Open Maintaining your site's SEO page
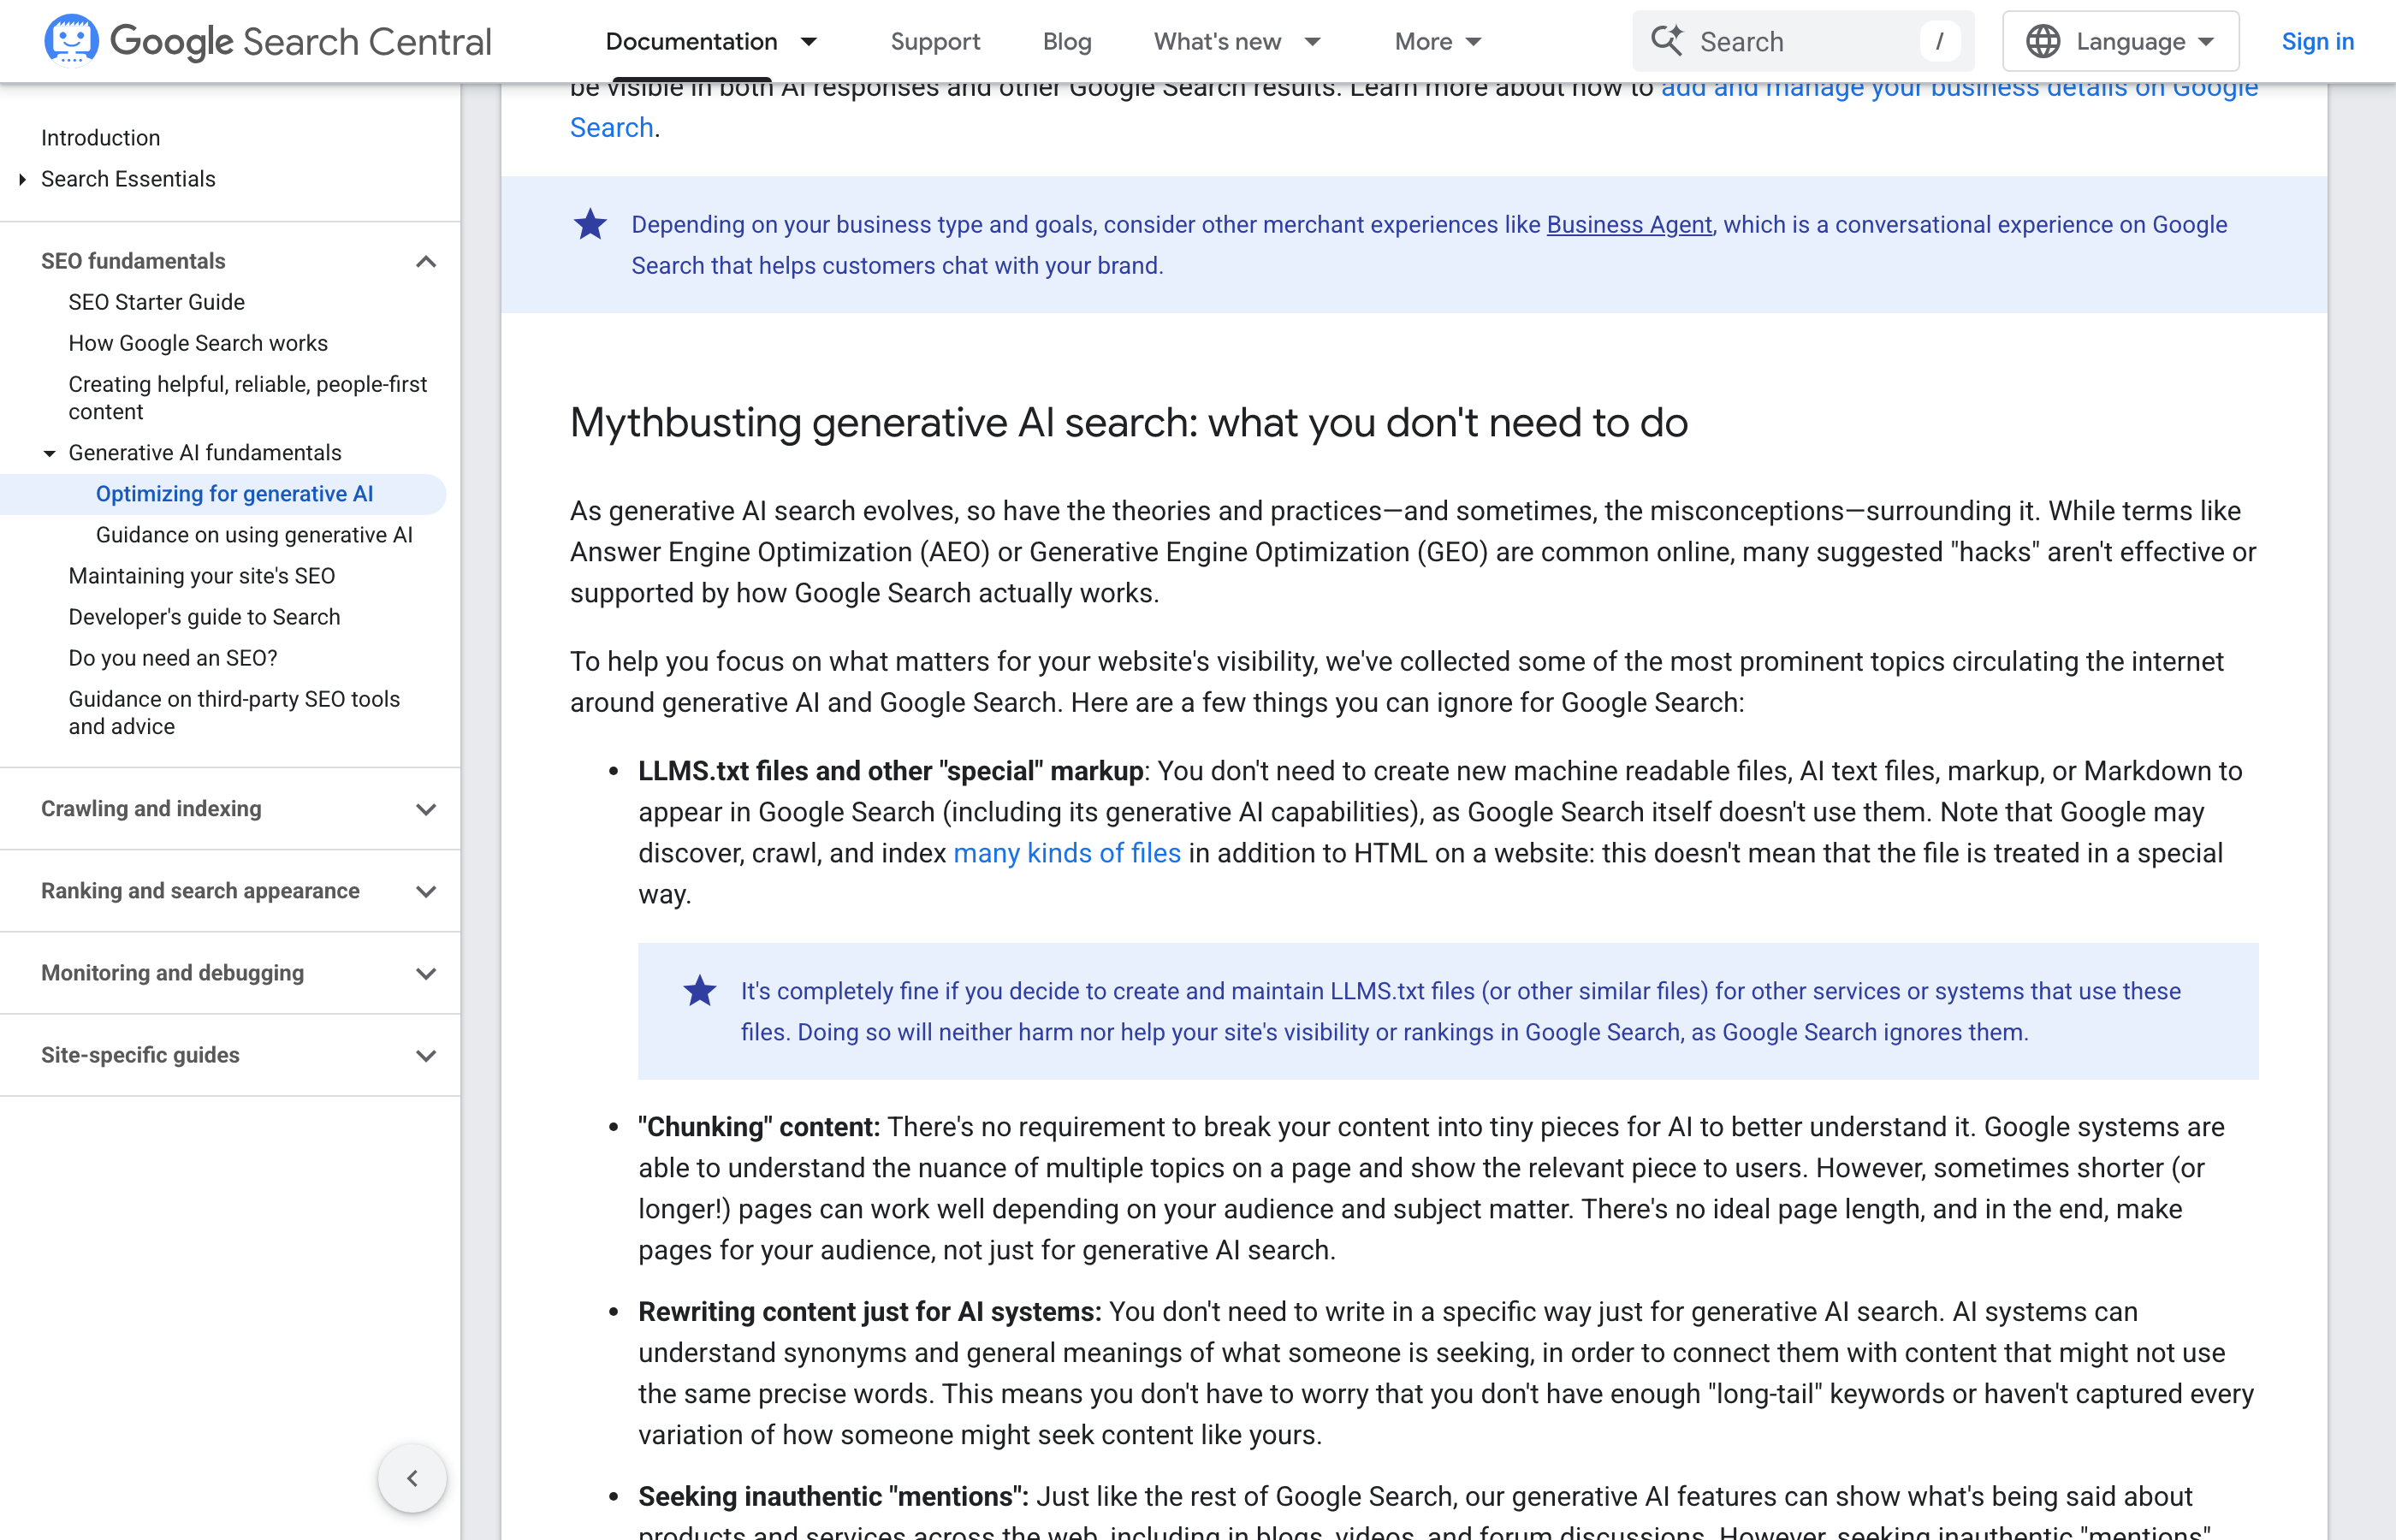 point(202,576)
